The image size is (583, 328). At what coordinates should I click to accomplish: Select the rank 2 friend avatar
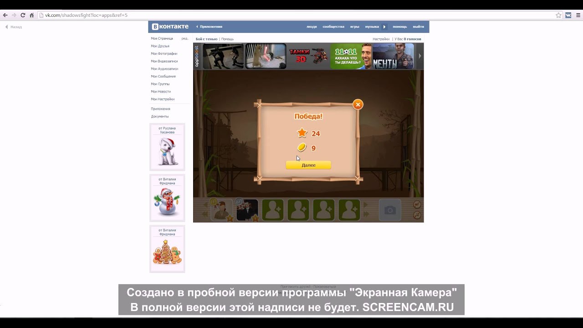[x=247, y=210]
